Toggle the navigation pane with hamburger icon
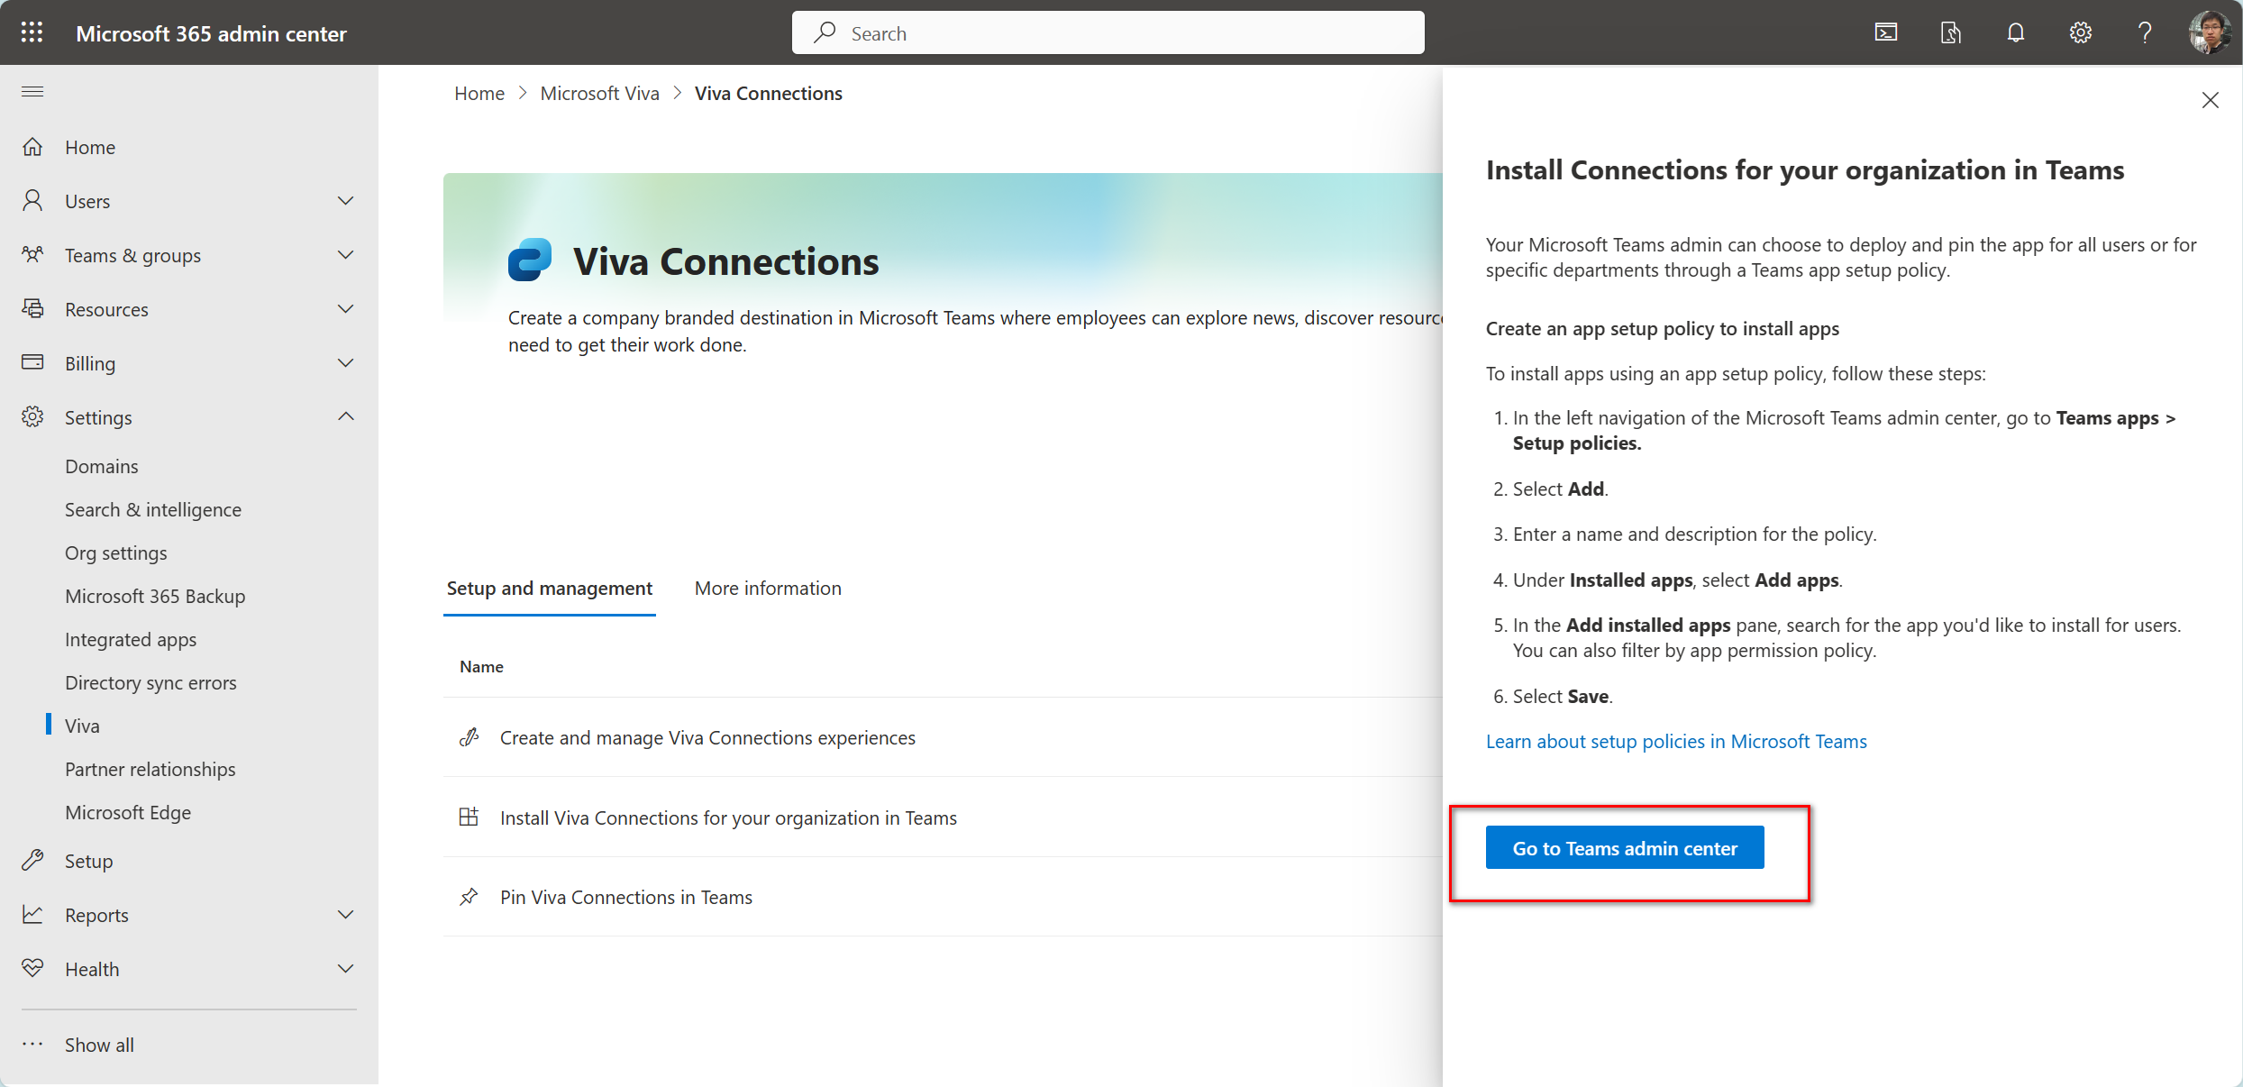The height and width of the screenshot is (1087, 2243). click(32, 91)
